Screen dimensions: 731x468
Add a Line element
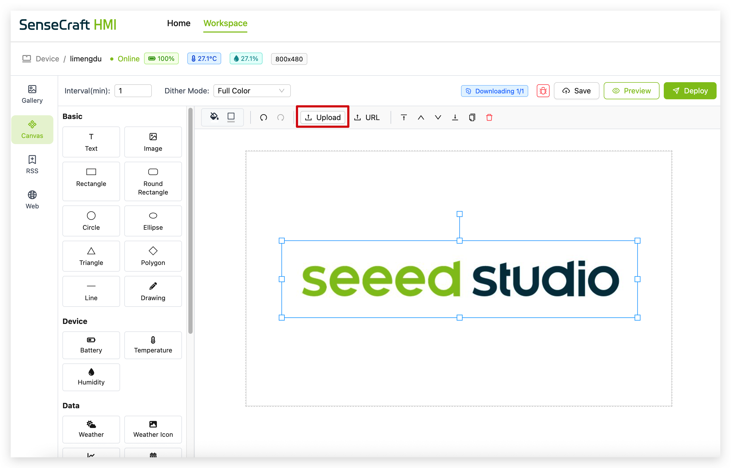pos(91,291)
